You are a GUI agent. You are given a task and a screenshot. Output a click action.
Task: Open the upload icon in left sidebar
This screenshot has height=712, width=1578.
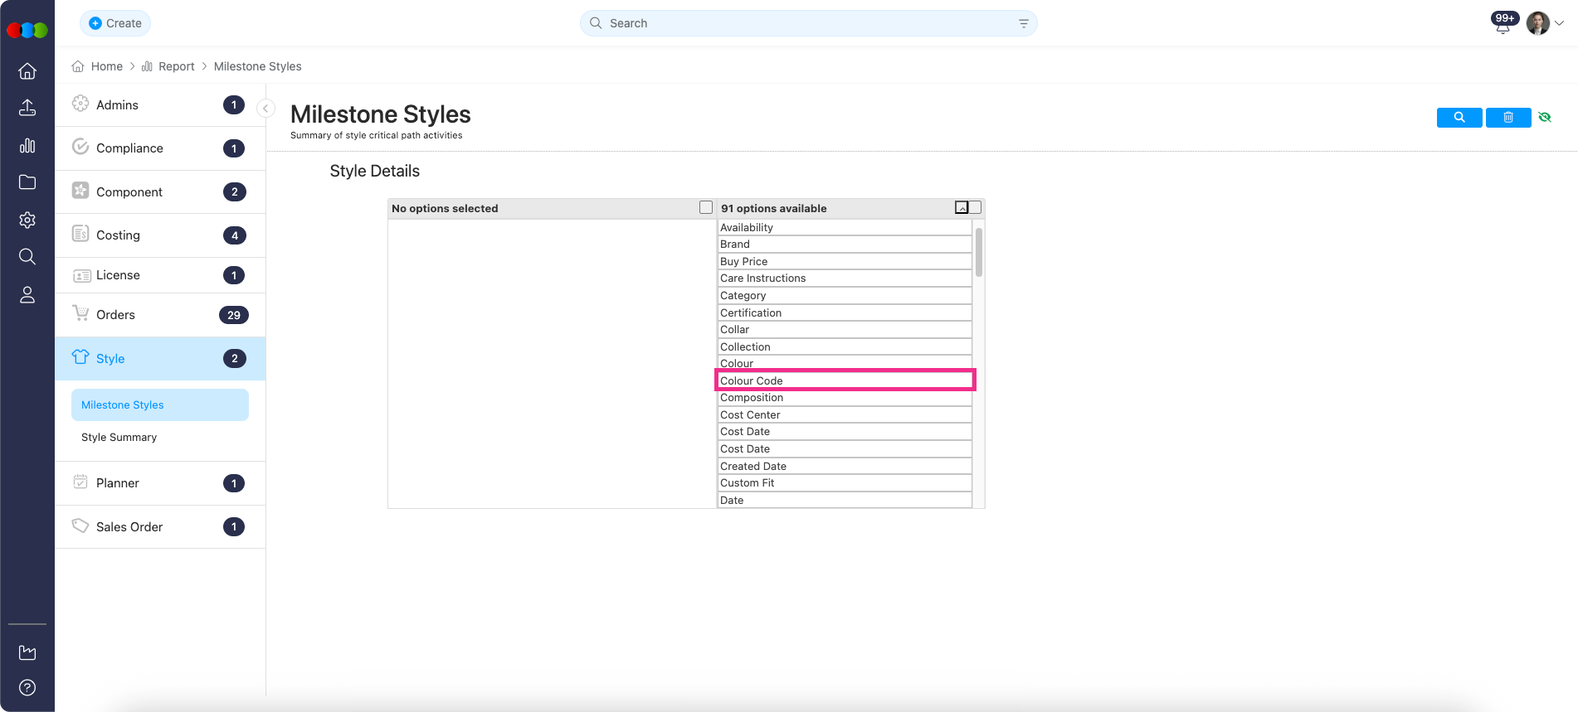(x=27, y=108)
